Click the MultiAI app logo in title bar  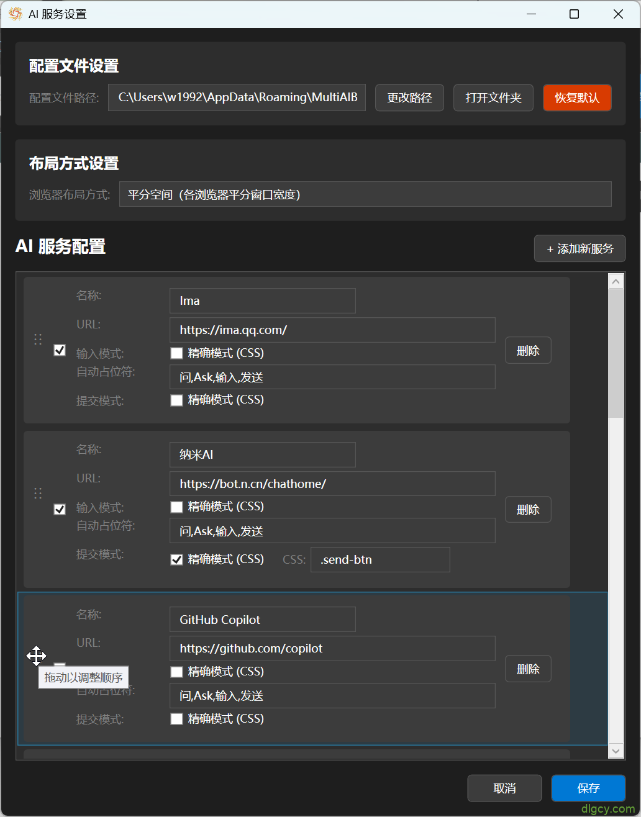point(15,13)
